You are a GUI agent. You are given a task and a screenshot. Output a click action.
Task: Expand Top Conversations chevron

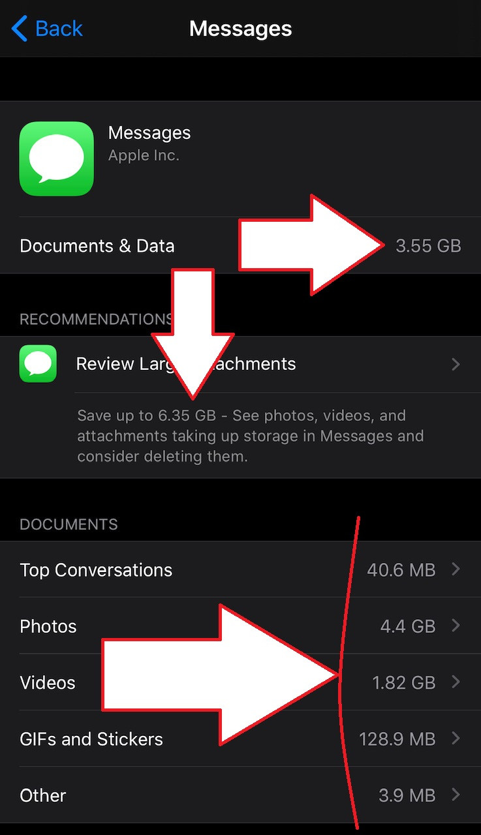pos(456,569)
